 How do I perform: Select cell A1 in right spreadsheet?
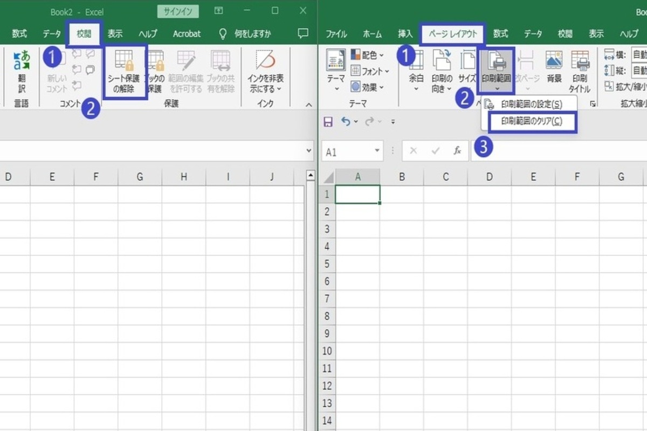click(357, 194)
